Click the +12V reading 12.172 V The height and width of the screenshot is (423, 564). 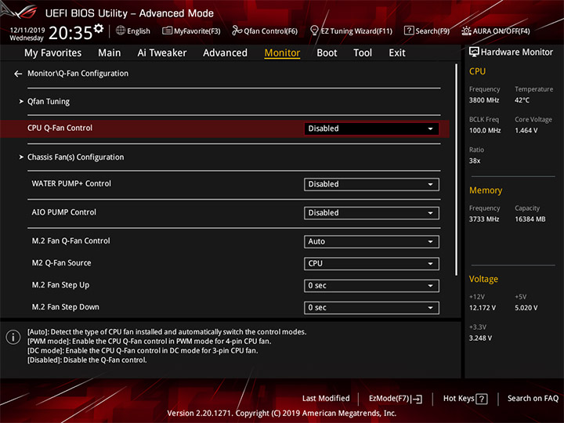[483, 308]
